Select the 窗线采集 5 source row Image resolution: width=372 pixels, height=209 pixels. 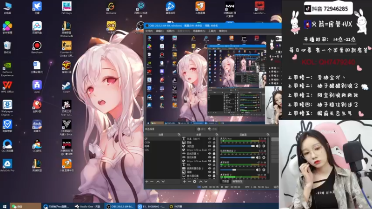click(x=199, y=154)
